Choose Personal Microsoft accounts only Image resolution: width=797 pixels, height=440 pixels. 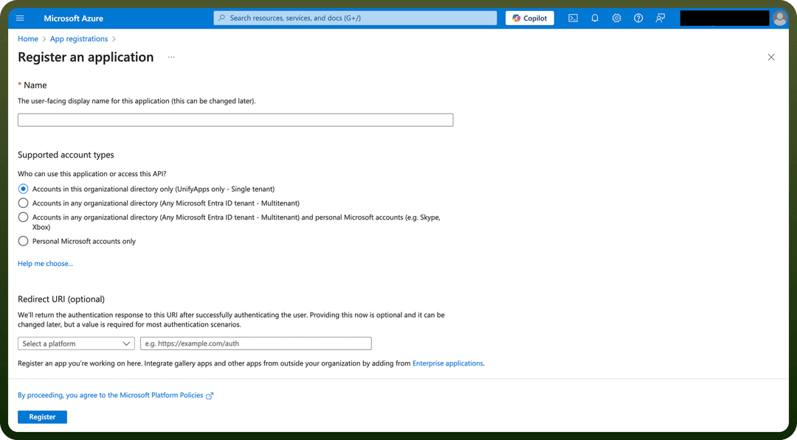(23, 241)
